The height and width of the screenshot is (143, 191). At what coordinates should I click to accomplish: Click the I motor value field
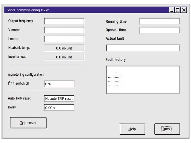tap(64, 39)
